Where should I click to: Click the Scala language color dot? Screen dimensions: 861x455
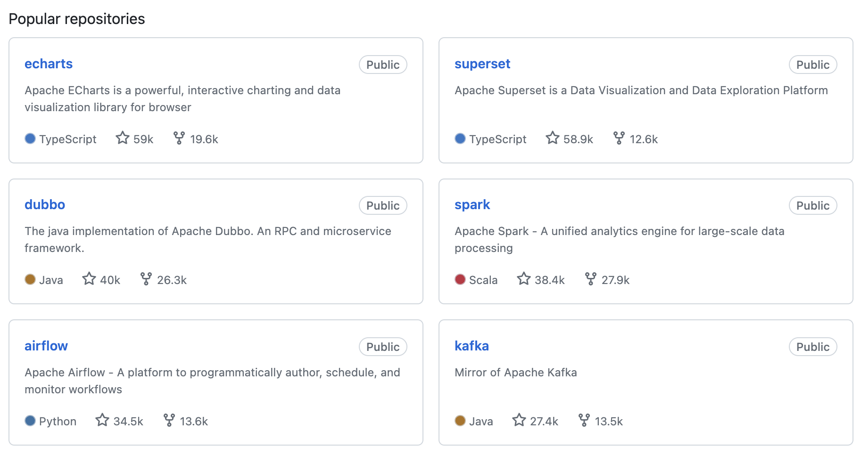pyautogui.click(x=460, y=279)
